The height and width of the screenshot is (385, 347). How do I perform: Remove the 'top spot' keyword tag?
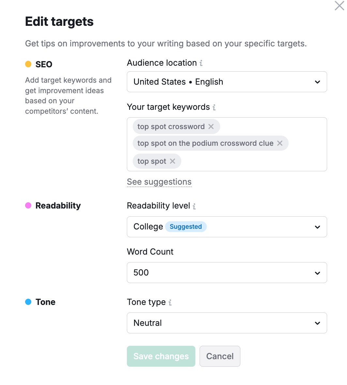click(x=173, y=161)
